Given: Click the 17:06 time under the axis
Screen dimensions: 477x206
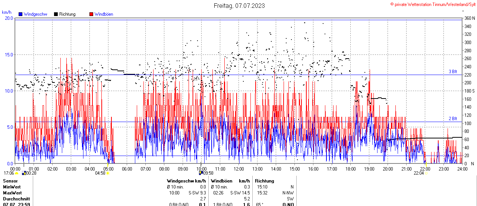Looking at the screenshot, I should [9, 173].
